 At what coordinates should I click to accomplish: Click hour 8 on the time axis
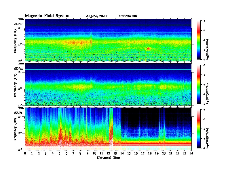(80, 153)
